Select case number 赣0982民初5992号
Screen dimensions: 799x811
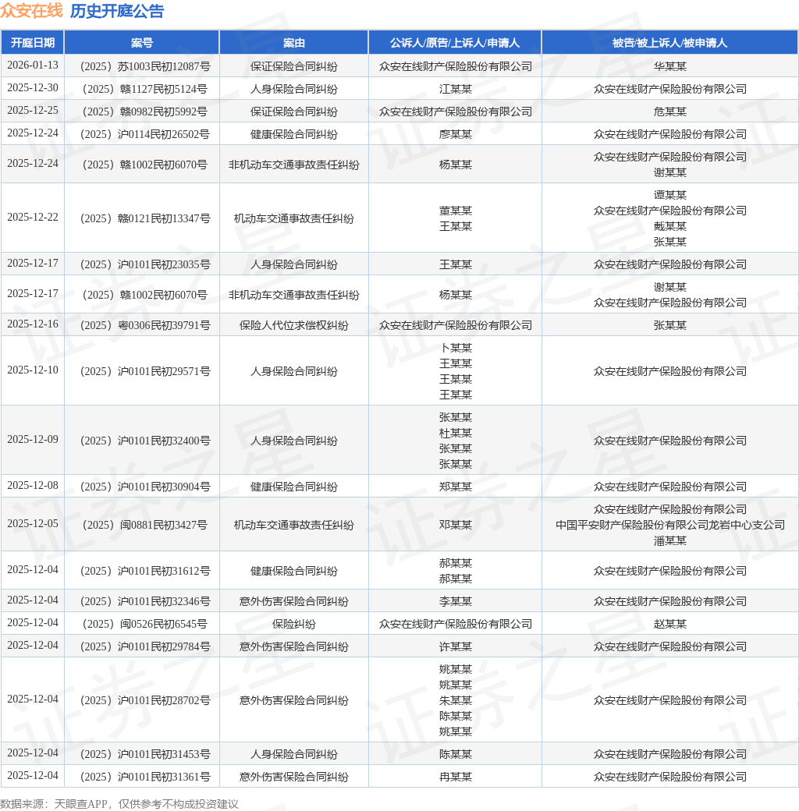(145, 112)
